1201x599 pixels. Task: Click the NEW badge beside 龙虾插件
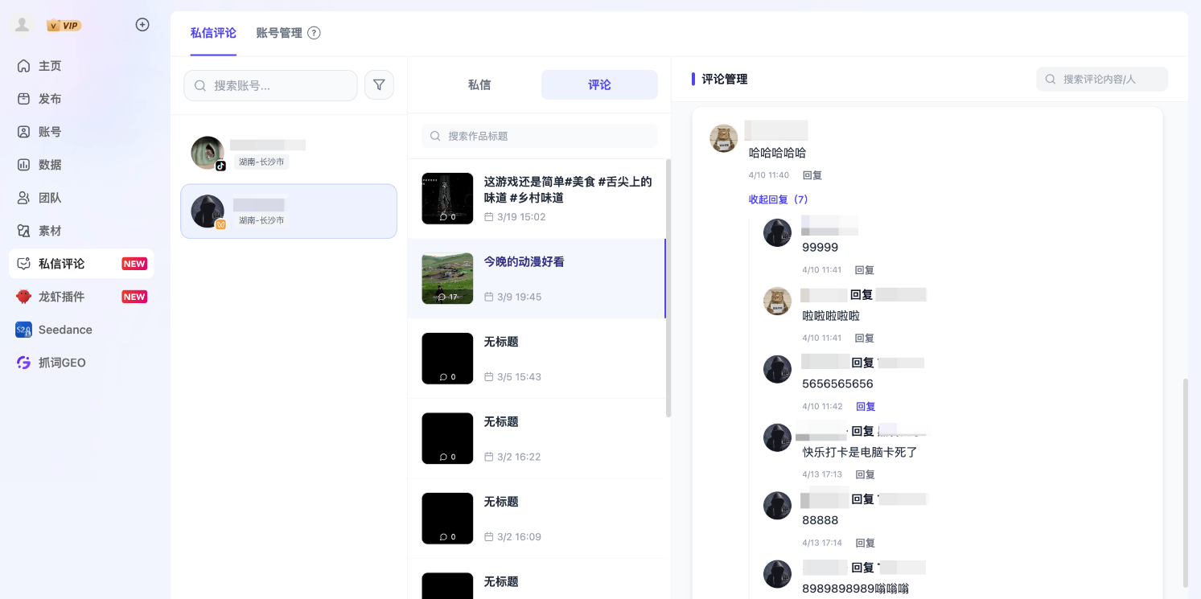click(134, 297)
